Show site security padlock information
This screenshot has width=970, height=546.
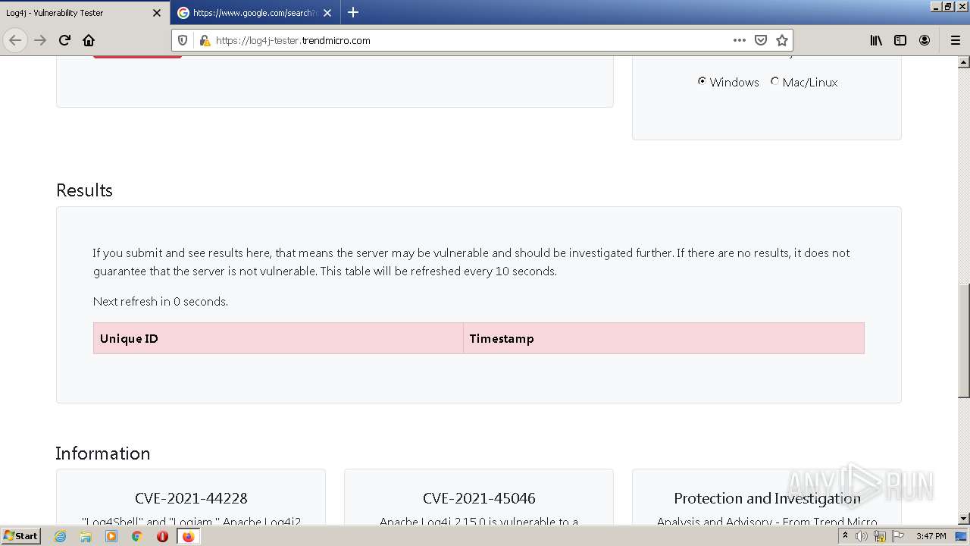click(205, 40)
